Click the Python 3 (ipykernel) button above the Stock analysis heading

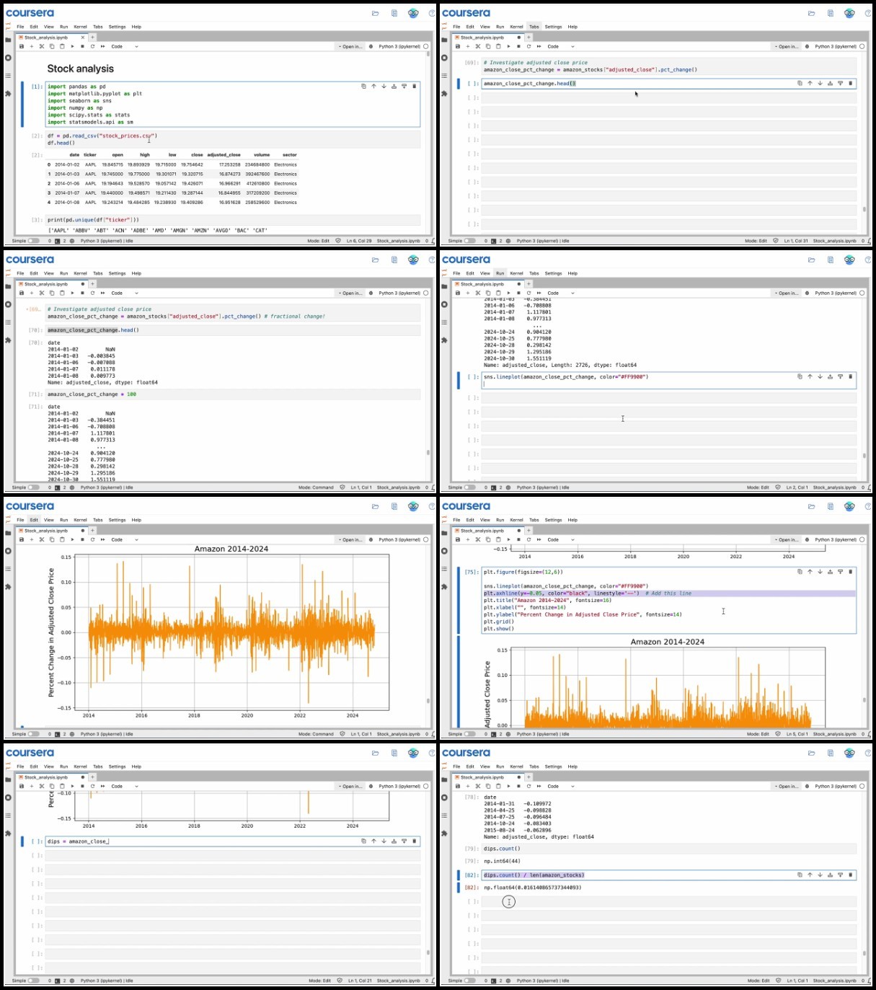[x=399, y=46]
